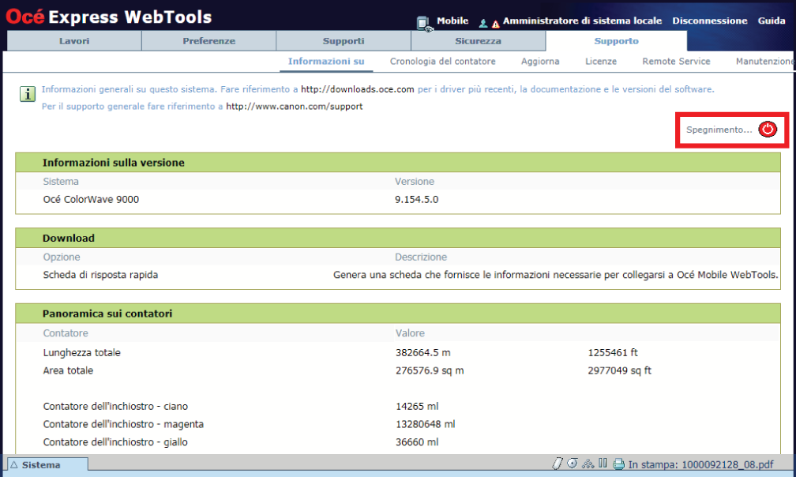Click the media sheet icon in status bar
The image size is (796, 477).
tap(558, 464)
